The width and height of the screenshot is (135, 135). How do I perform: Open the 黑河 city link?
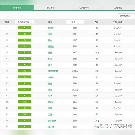[x=50, y=90]
